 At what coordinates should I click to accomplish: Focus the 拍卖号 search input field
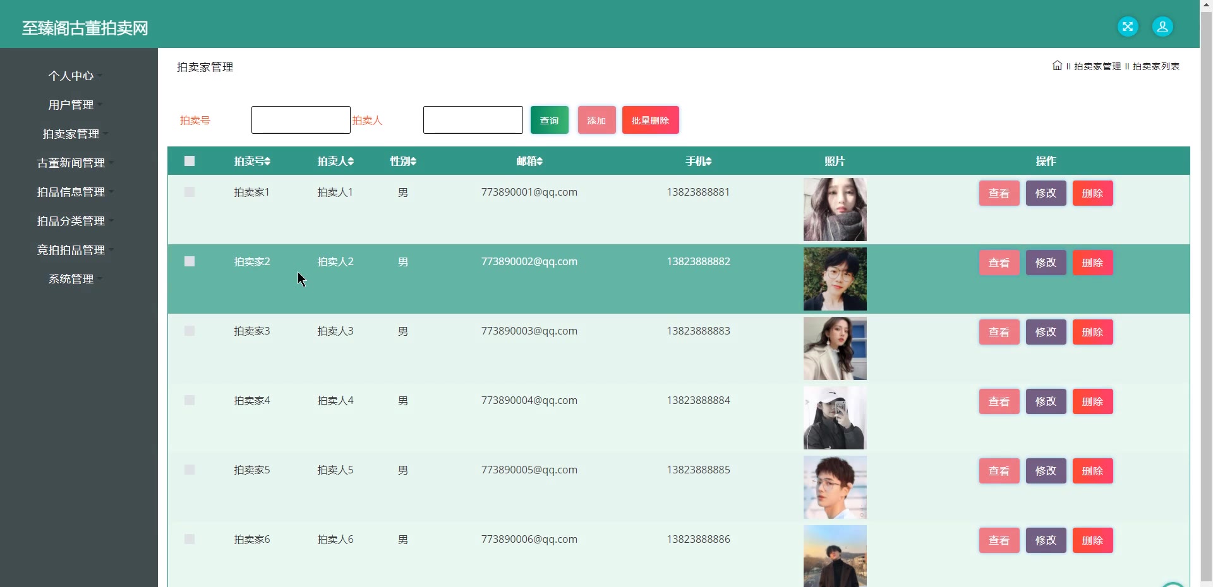pos(301,120)
